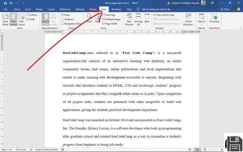Switch to Outline view
Viewport: 243px width, 152px height.
click(32, 15)
